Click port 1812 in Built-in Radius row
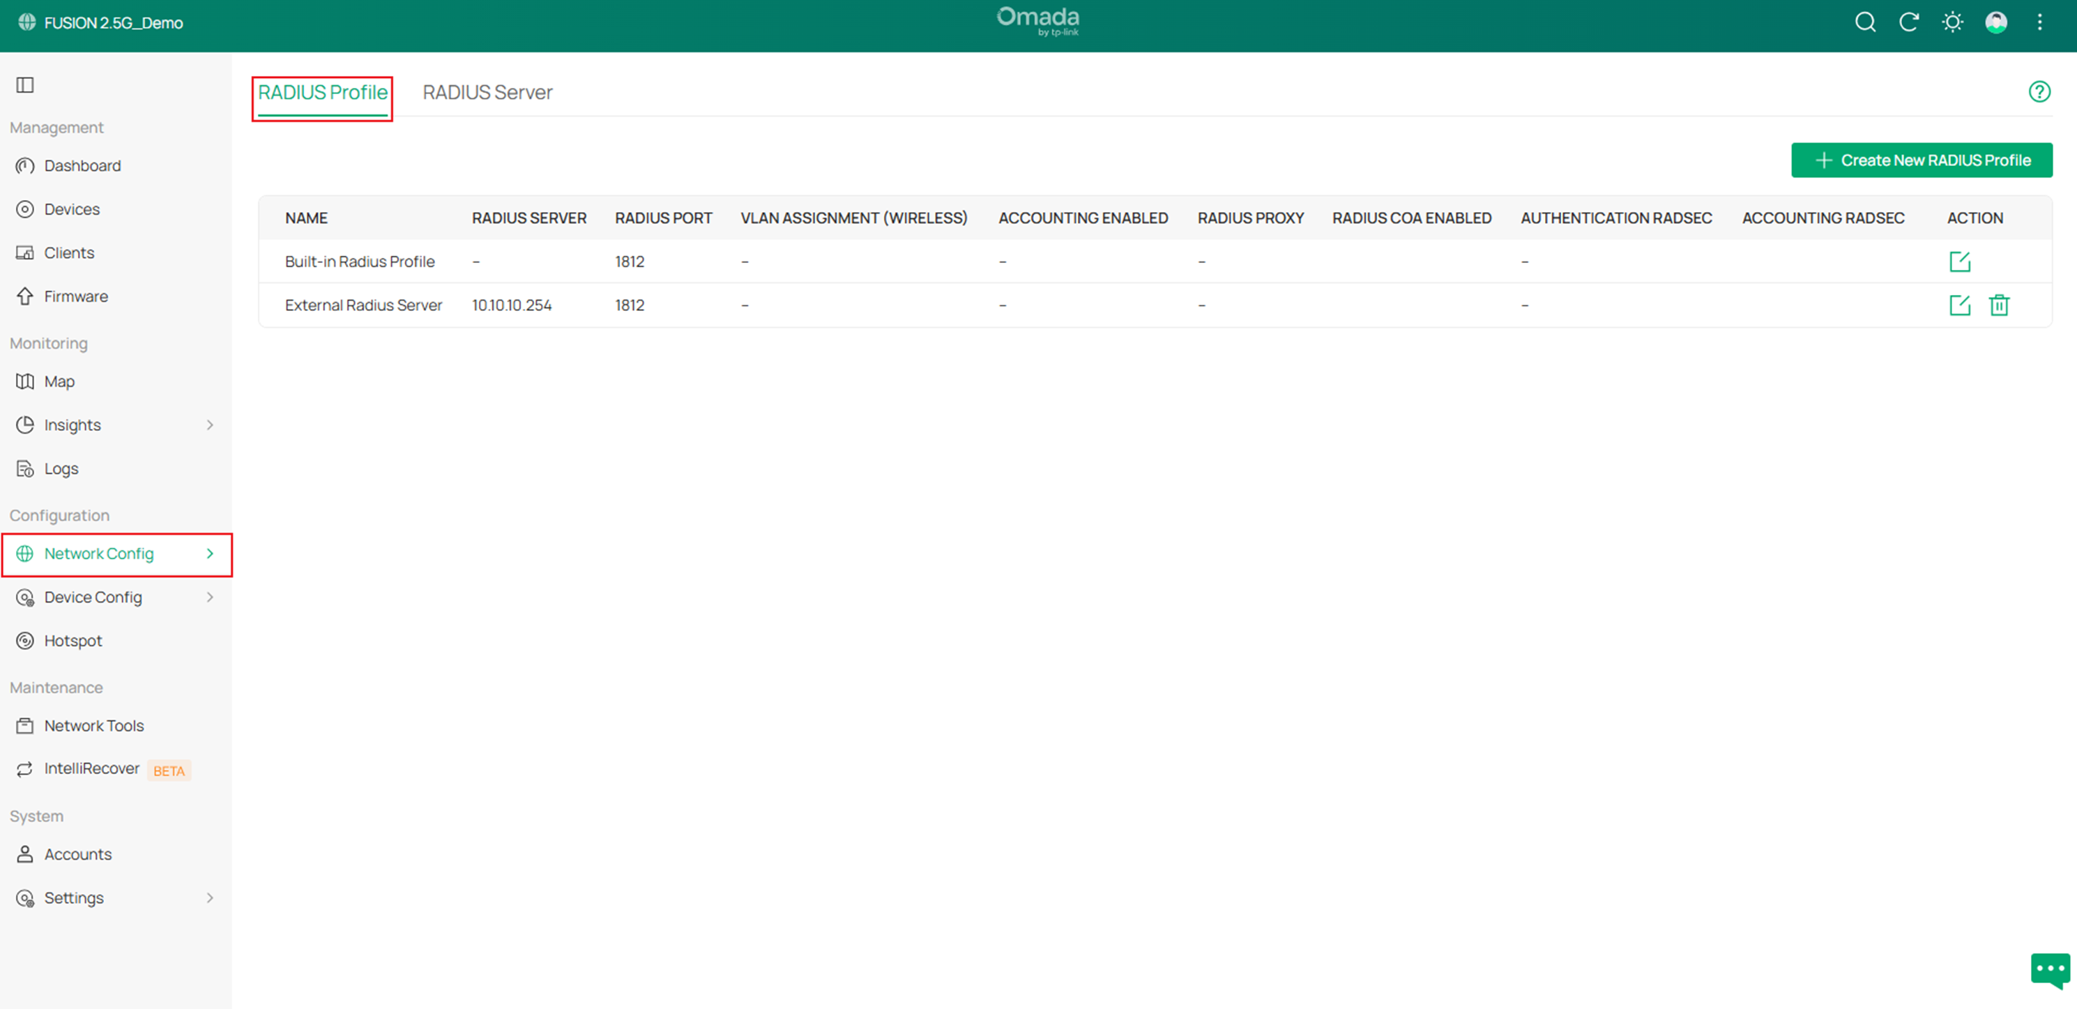This screenshot has width=2077, height=1009. coord(630,261)
